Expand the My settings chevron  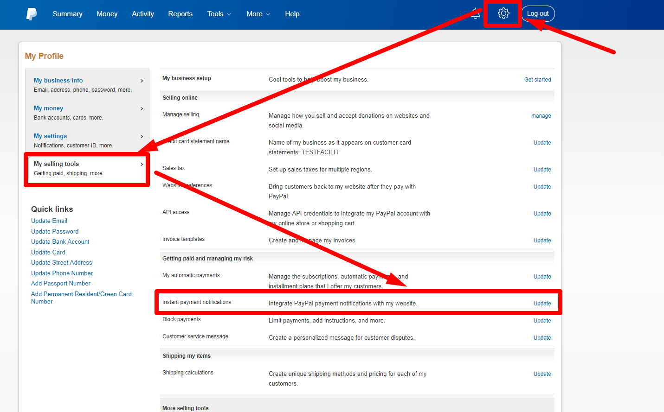click(x=142, y=136)
